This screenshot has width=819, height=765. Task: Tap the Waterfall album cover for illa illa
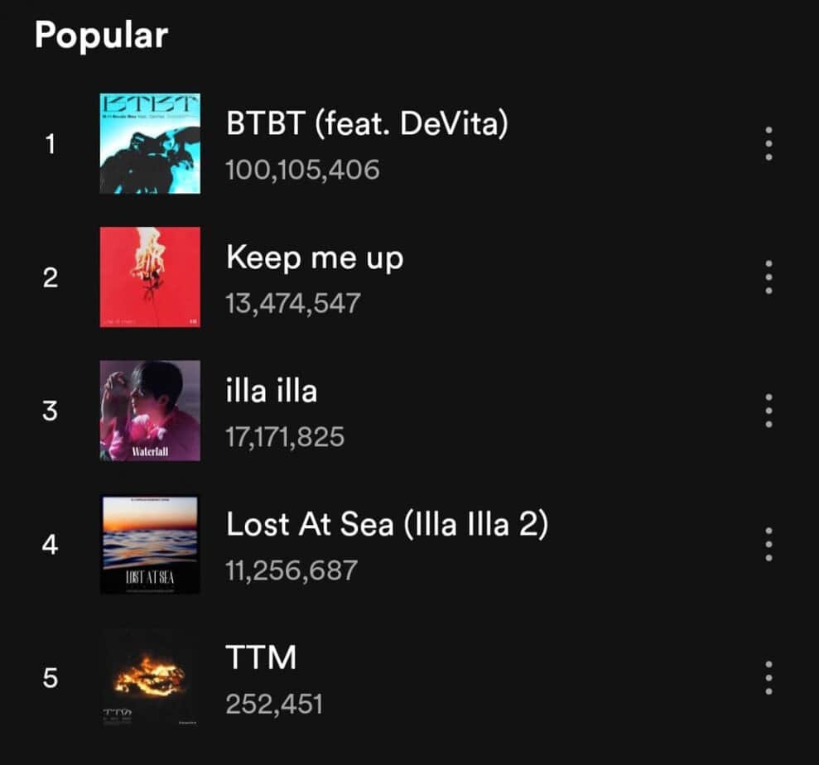[x=150, y=411]
